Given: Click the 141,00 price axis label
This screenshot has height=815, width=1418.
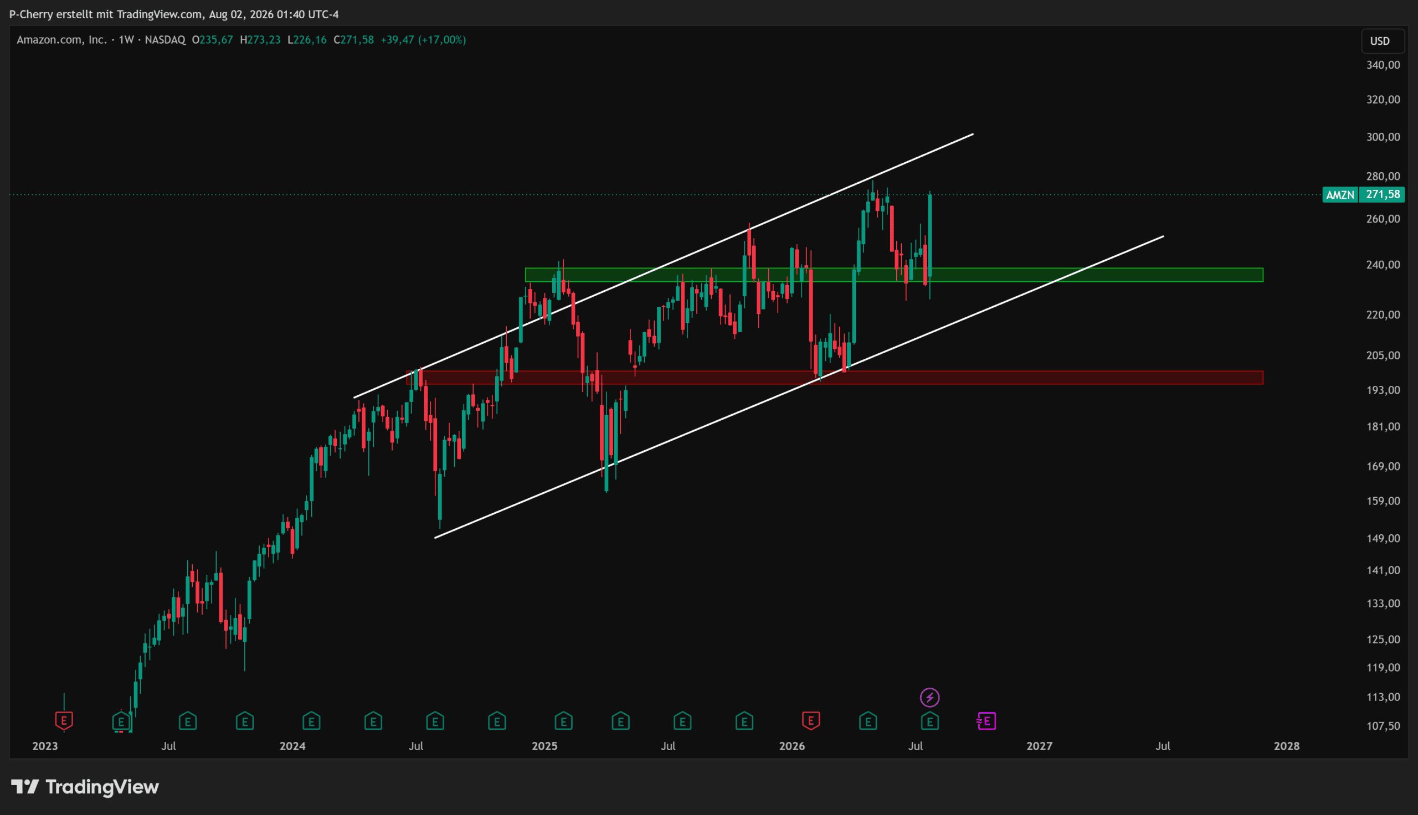Looking at the screenshot, I should coord(1383,570).
